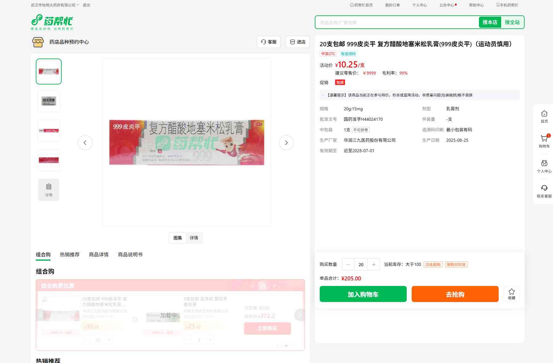Switch to 商品说明书 tab
553x363 pixels.
130,255
